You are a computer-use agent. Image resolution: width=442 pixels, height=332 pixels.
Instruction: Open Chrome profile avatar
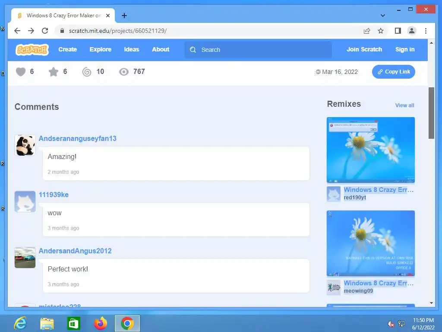click(x=411, y=31)
